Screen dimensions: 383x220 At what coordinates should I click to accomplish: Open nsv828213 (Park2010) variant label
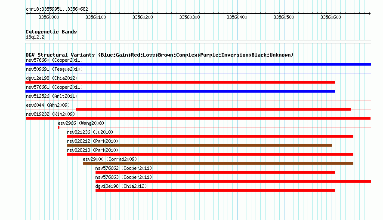point(93,150)
